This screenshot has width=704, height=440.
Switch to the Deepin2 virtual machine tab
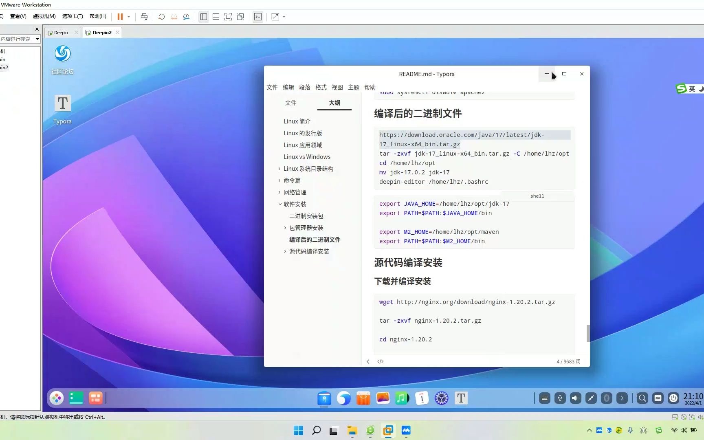(101, 32)
